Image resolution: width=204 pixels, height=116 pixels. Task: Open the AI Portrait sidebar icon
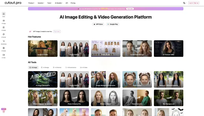click(3, 34)
